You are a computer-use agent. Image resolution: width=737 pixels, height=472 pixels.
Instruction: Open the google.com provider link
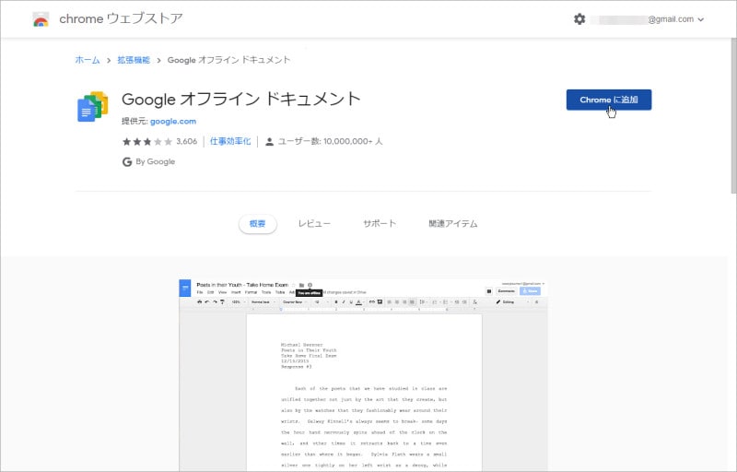(x=173, y=121)
